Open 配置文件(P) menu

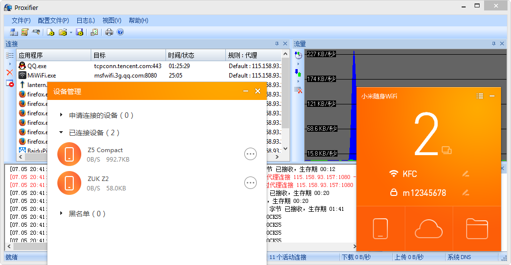coord(53,20)
